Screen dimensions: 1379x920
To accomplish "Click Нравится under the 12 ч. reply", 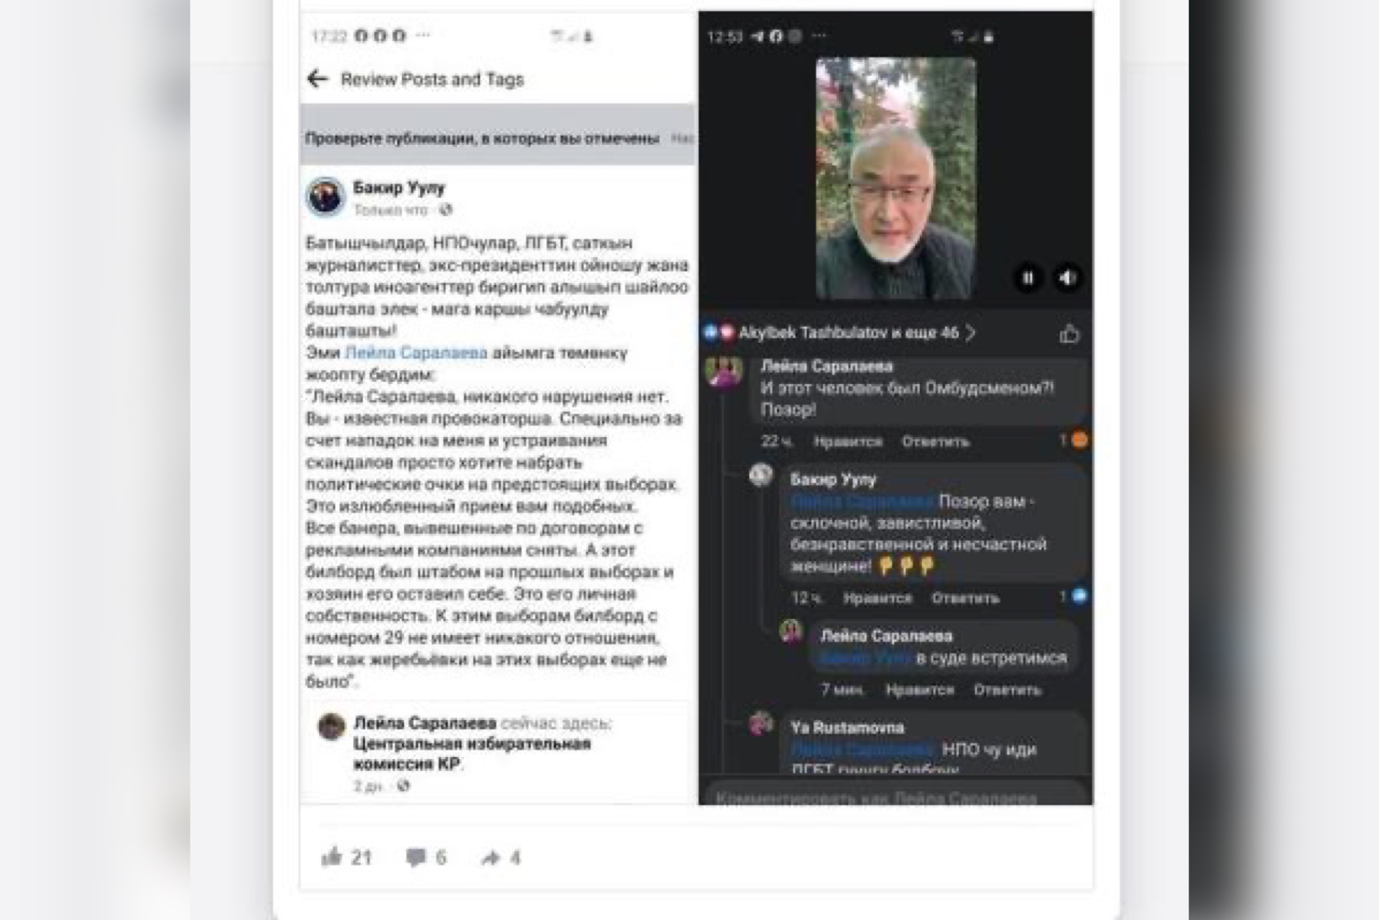I will click(877, 598).
